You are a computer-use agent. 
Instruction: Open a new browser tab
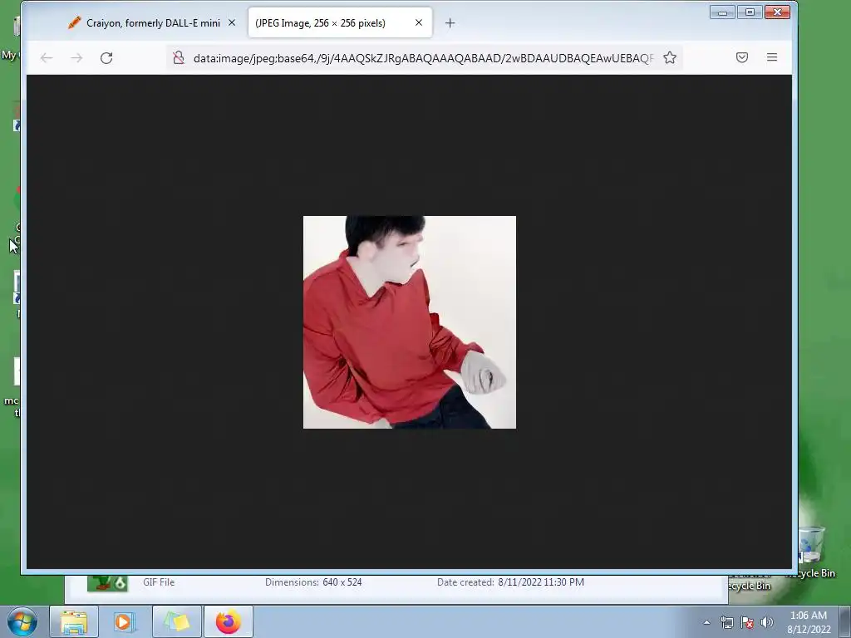pos(450,22)
